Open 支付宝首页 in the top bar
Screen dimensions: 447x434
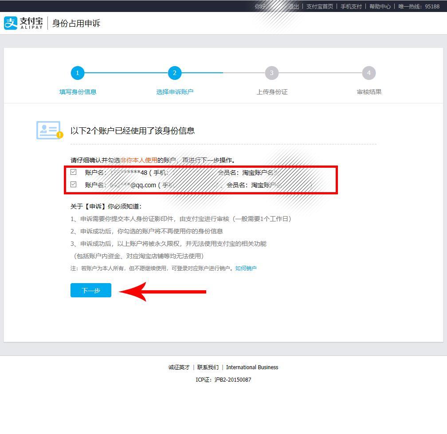pyautogui.click(x=320, y=6)
